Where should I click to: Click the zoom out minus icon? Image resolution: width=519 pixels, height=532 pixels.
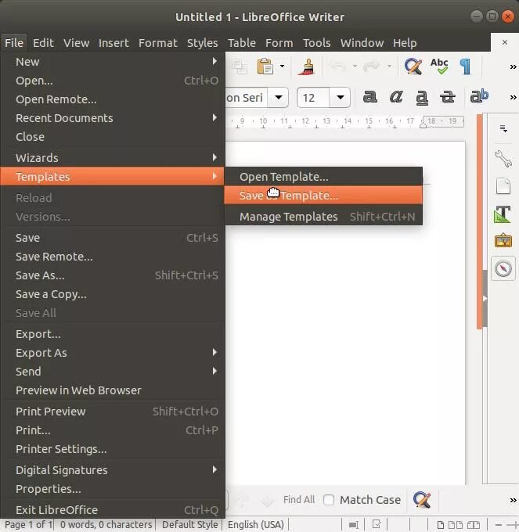pyautogui.click(x=499, y=525)
